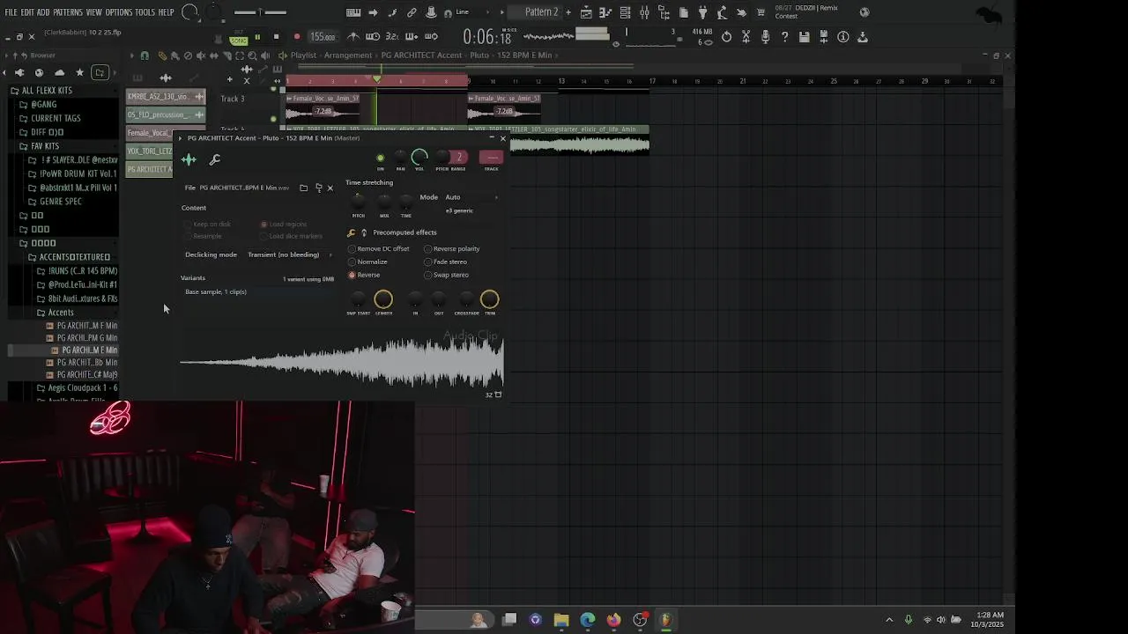
Task: Click the folder icon beside File name
Action: pyautogui.click(x=303, y=188)
